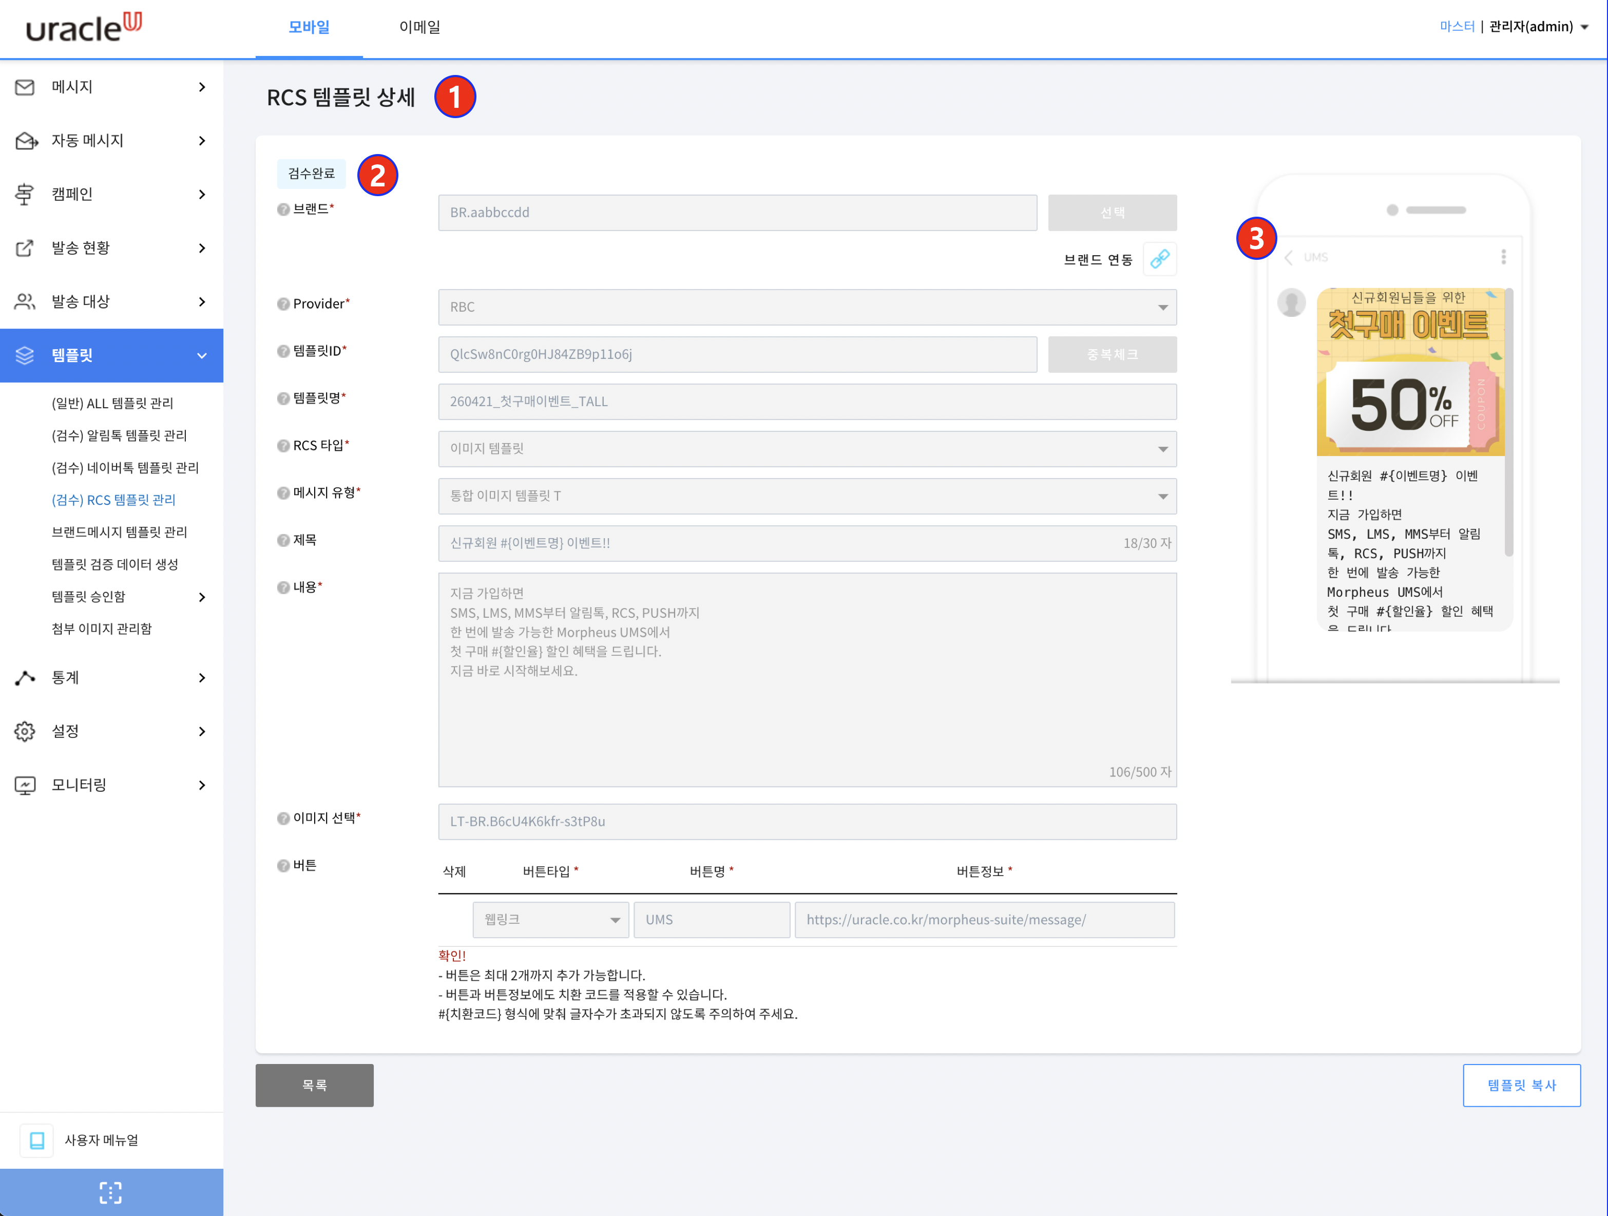Screen dimensions: 1608x1216
Task: Open the user manual book icon
Action: point(36,1141)
